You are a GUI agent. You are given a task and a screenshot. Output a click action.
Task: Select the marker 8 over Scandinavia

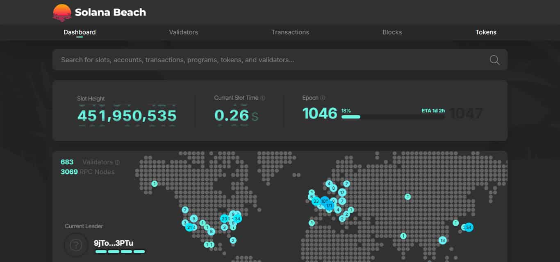333,188
